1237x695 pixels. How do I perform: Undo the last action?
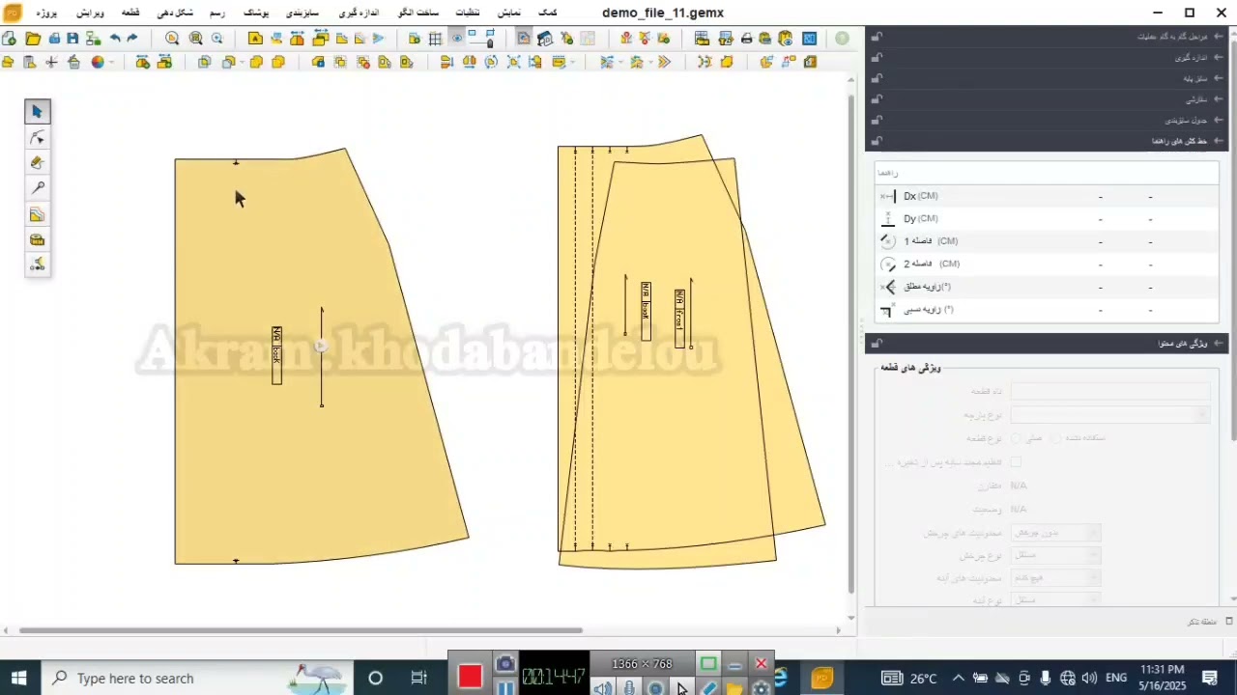click(x=115, y=39)
